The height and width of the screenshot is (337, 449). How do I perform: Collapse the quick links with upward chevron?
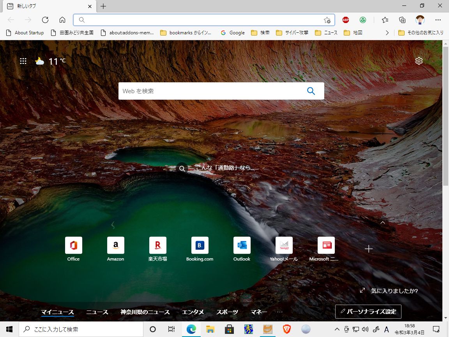coord(382,222)
